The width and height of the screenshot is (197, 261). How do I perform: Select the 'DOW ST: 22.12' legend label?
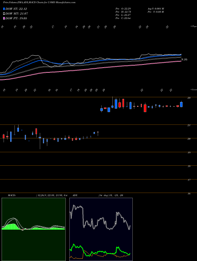(x=16, y=9)
